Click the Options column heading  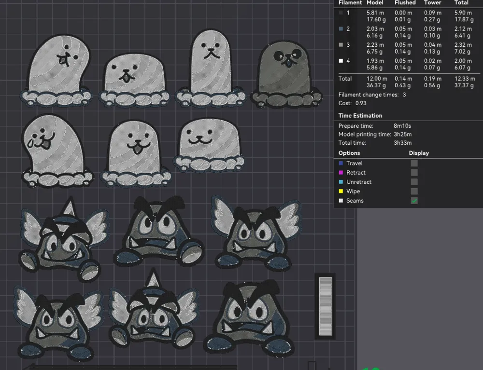tap(349, 153)
